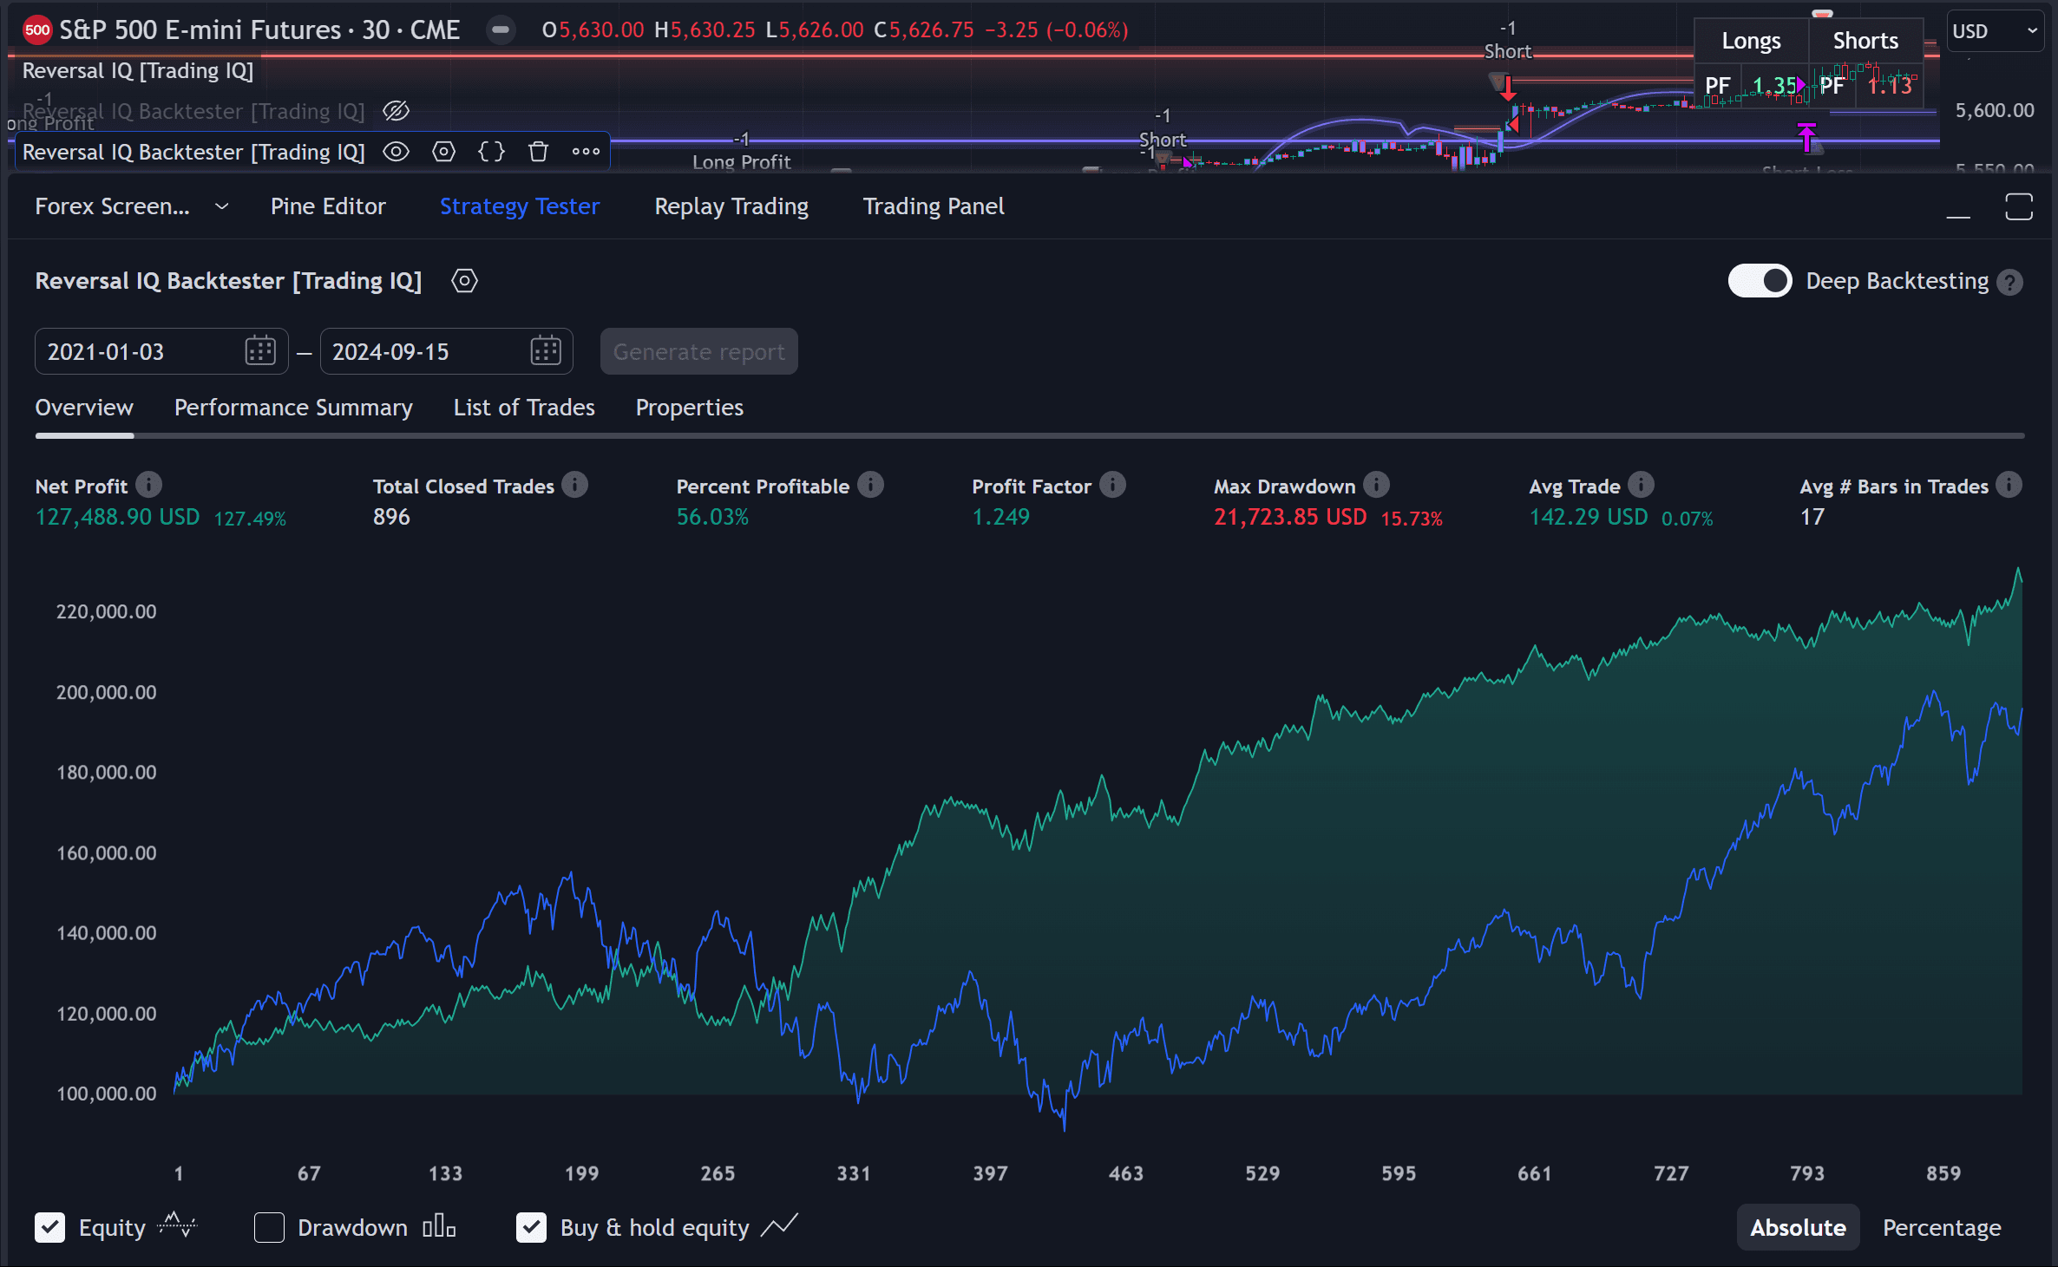Click the S&P 500 symbol logo
This screenshot has width=2058, height=1267.
pos(37,30)
